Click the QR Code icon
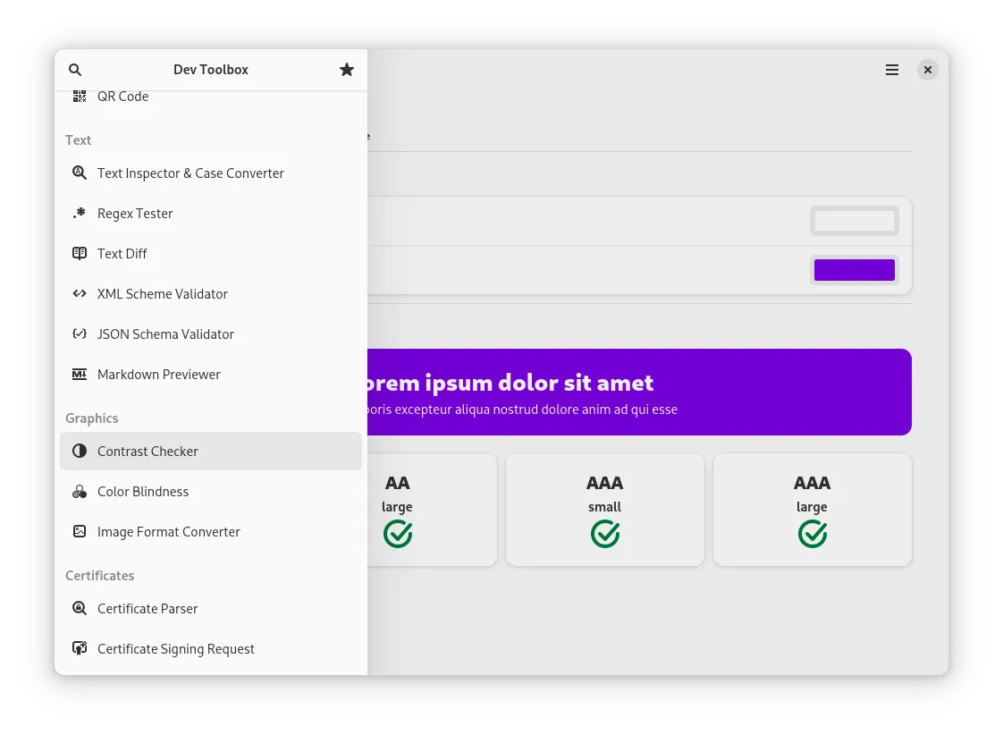 point(80,97)
